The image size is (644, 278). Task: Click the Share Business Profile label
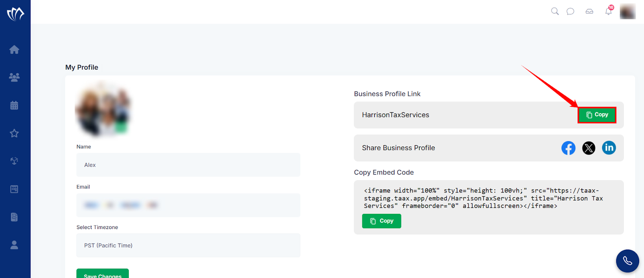coord(398,148)
